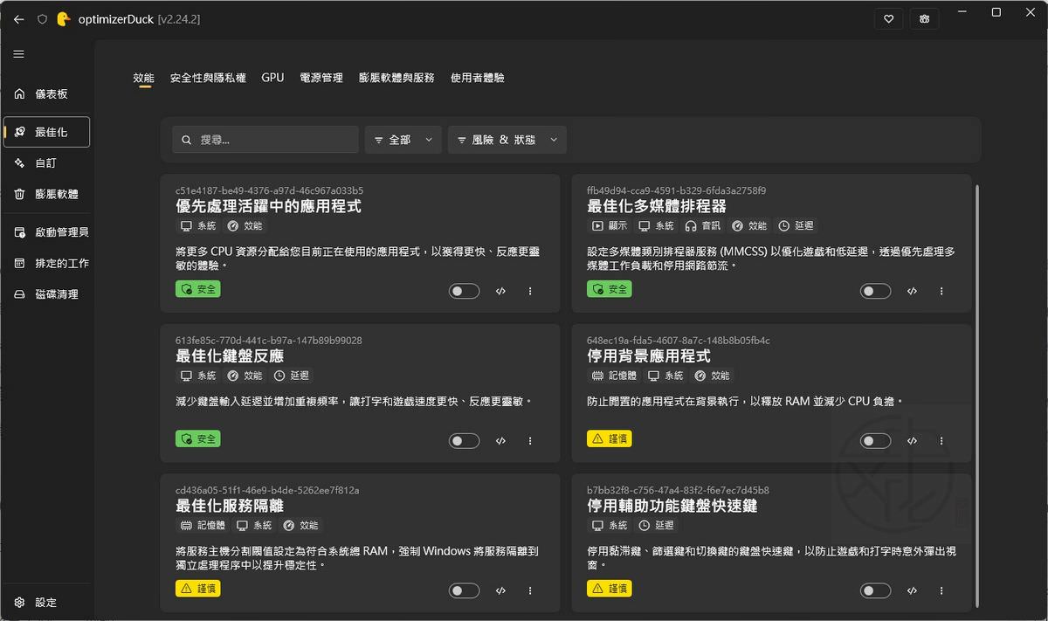Click 顯示 tag on 最佳化多媒體排程器 card
Image resolution: width=1048 pixels, height=621 pixels.
point(610,226)
